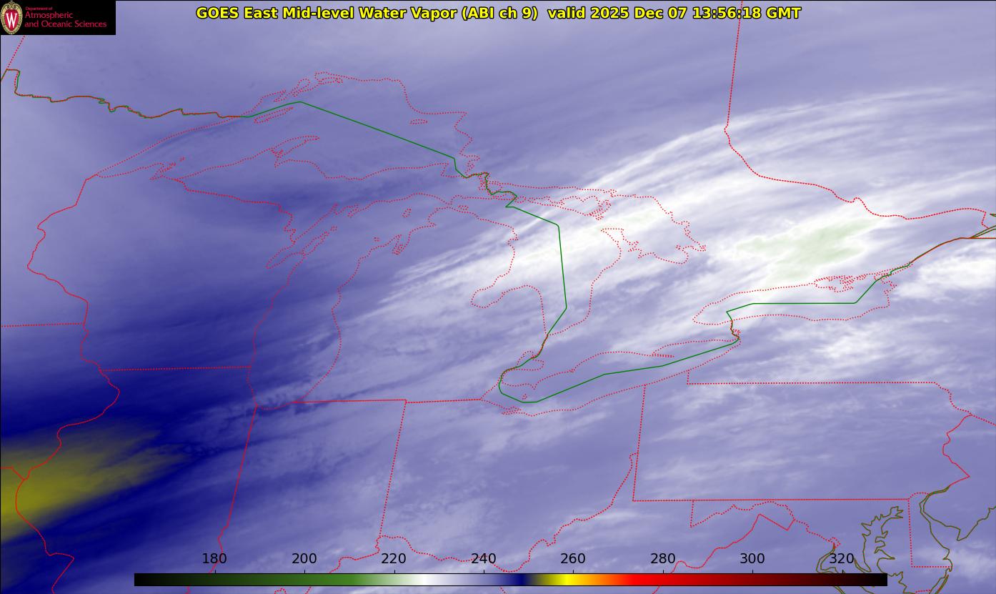
Task: Click the 260 label on the color scale
Action: point(573,559)
